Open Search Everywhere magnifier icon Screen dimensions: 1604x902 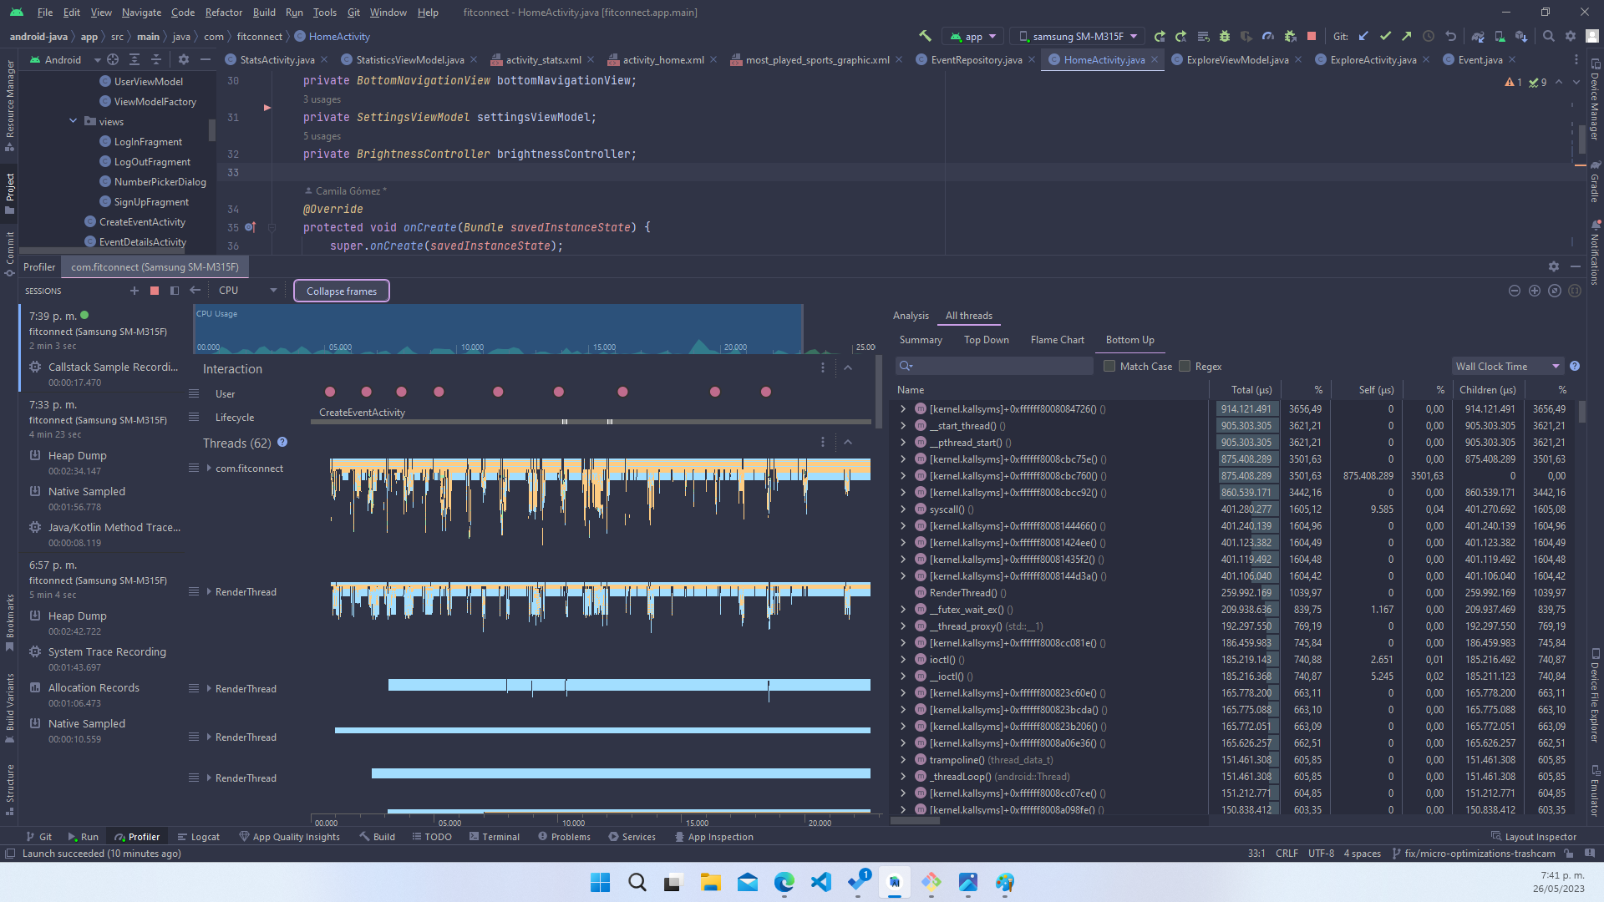tap(1549, 36)
